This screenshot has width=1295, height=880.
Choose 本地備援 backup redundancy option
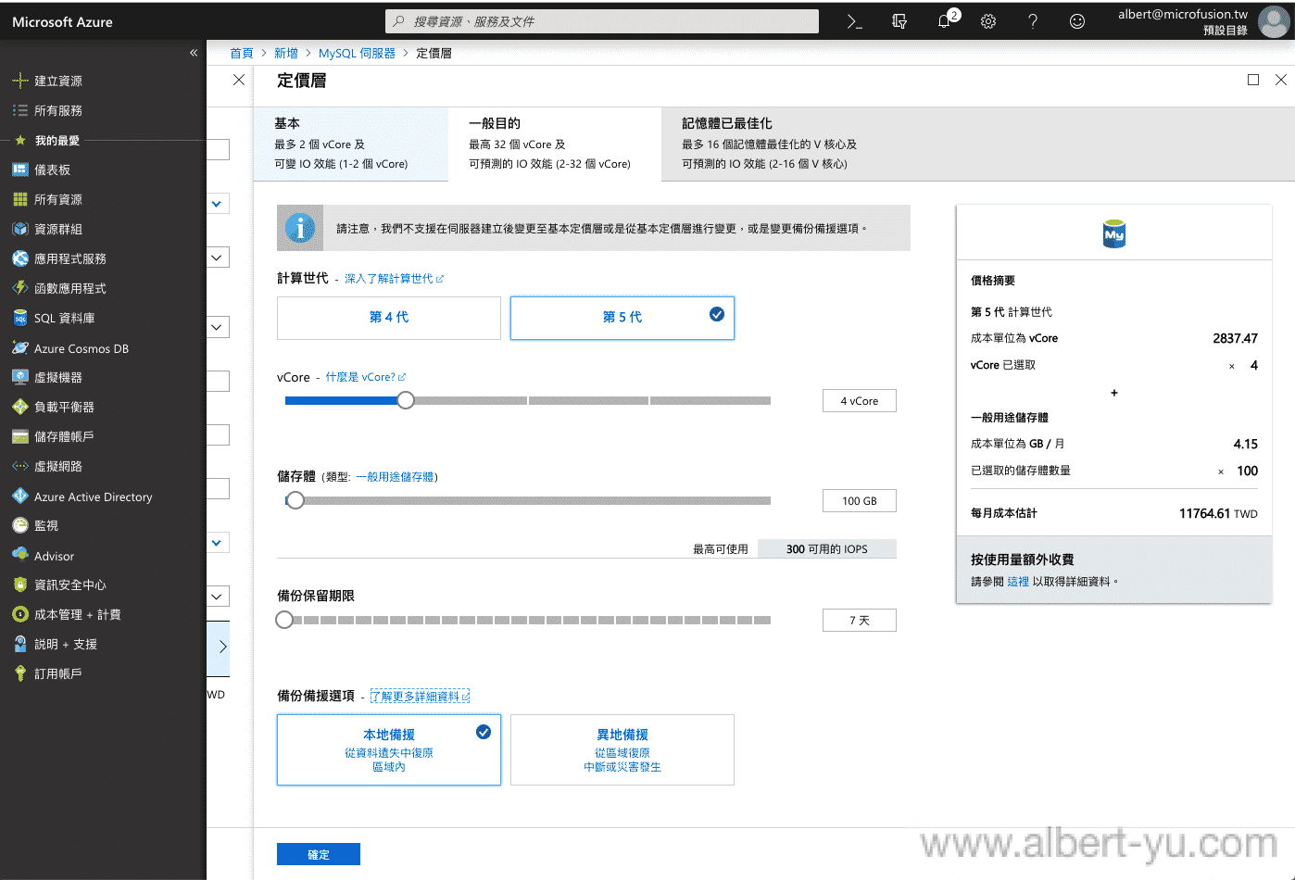[x=389, y=749]
